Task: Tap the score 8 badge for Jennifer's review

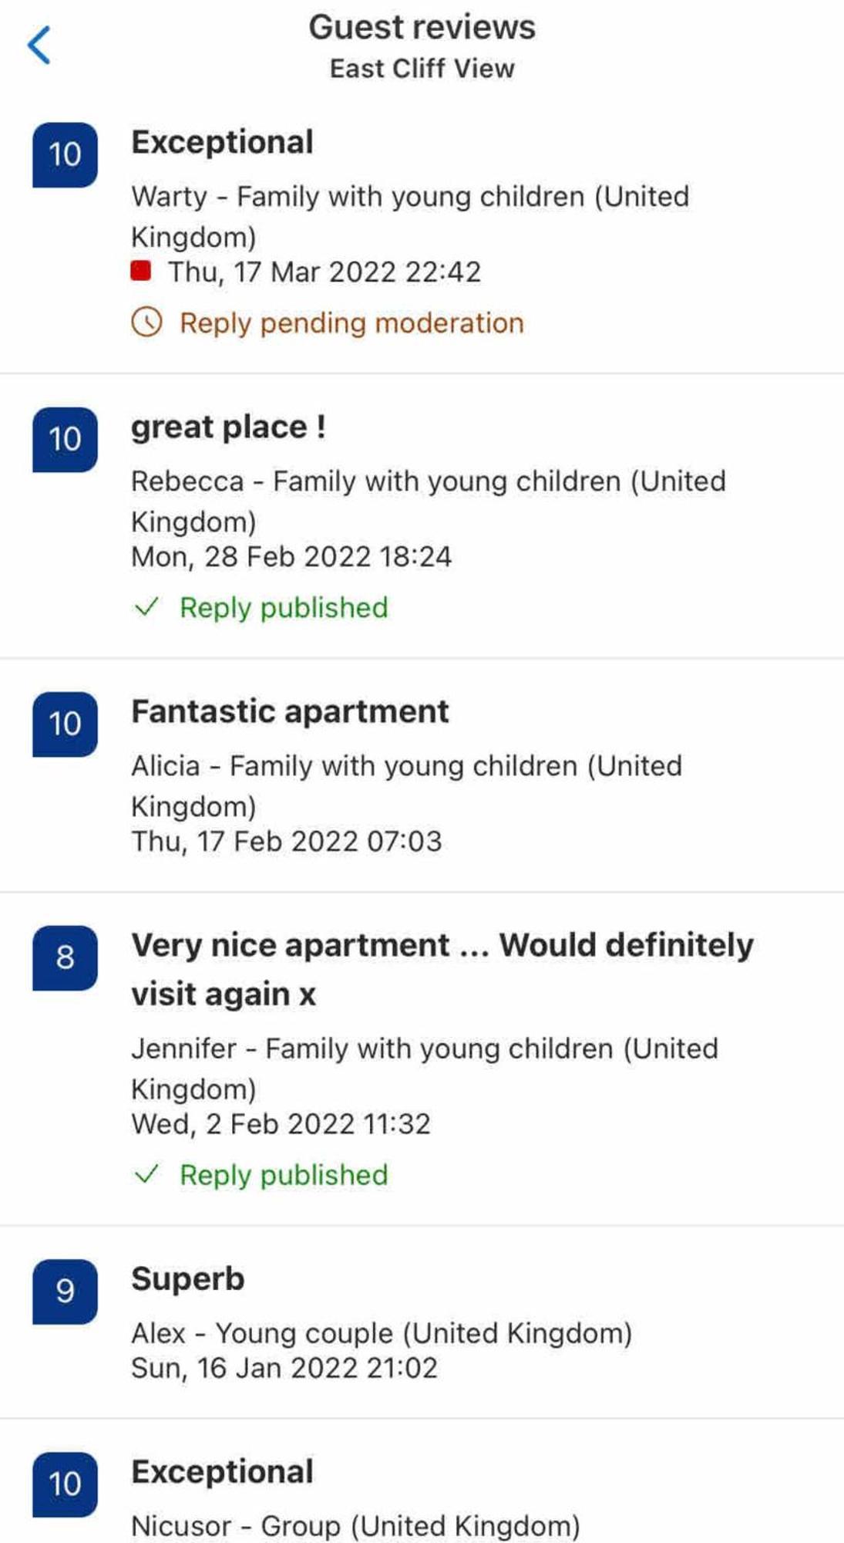Action: point(65,957)
